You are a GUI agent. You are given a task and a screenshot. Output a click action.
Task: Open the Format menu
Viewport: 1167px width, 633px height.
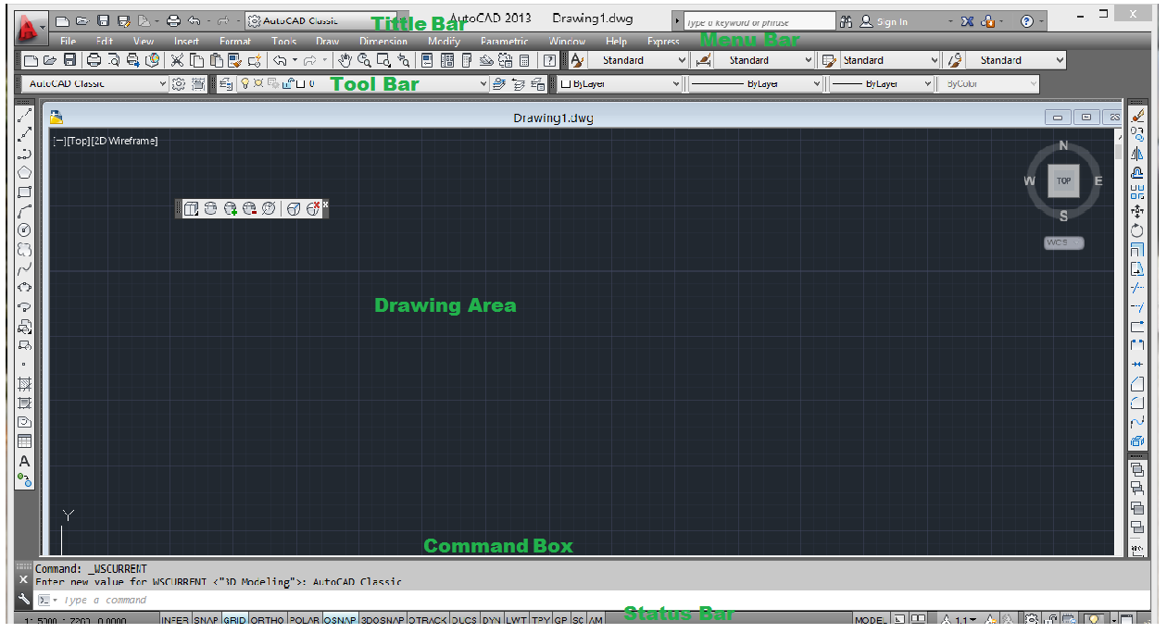pyautogui.click(x=235, y=42)
